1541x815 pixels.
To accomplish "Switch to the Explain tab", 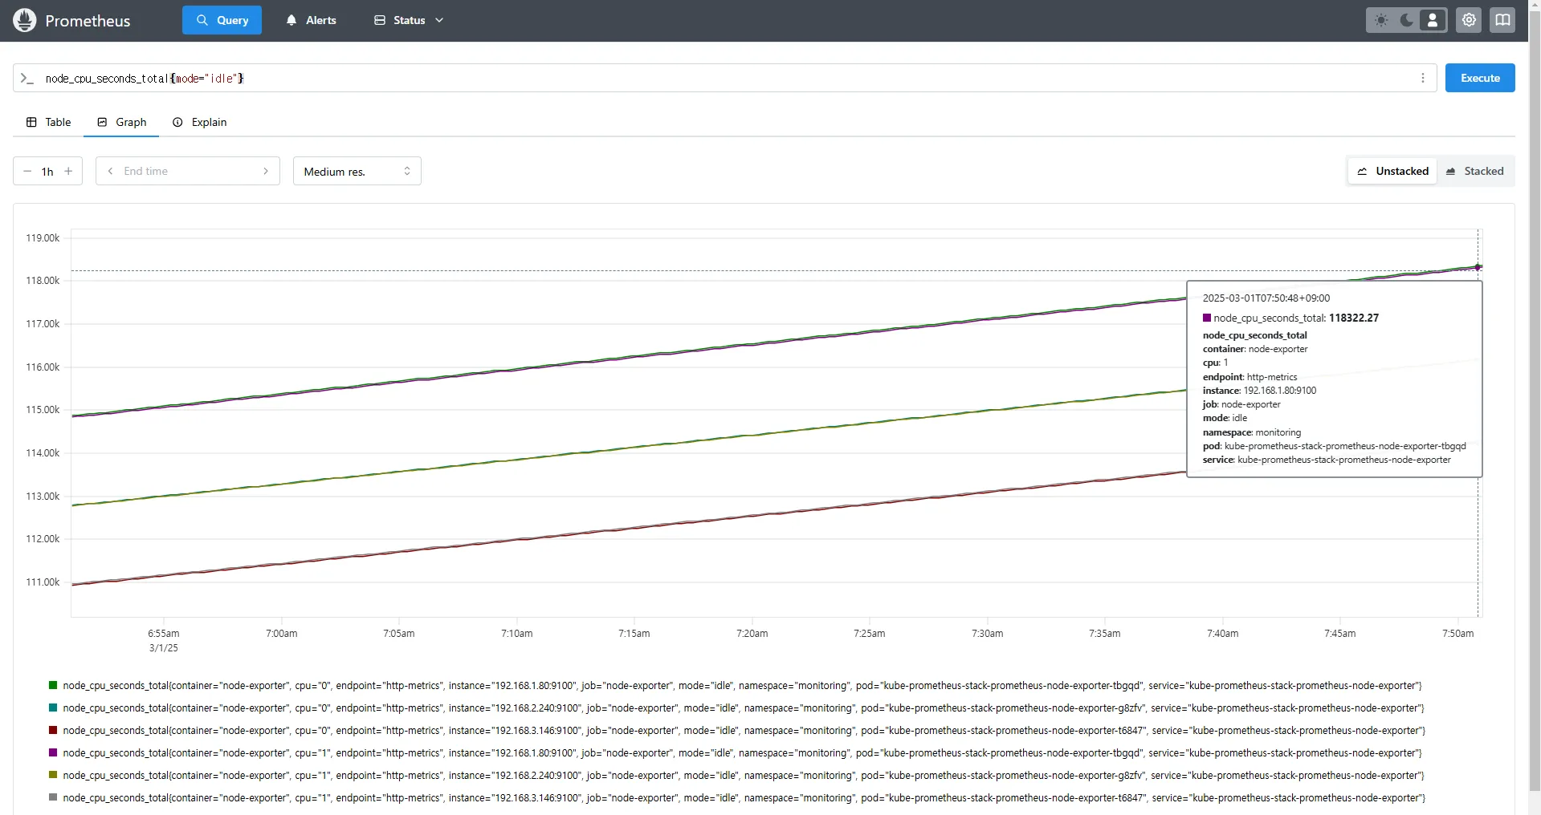I will coord(200,122).
